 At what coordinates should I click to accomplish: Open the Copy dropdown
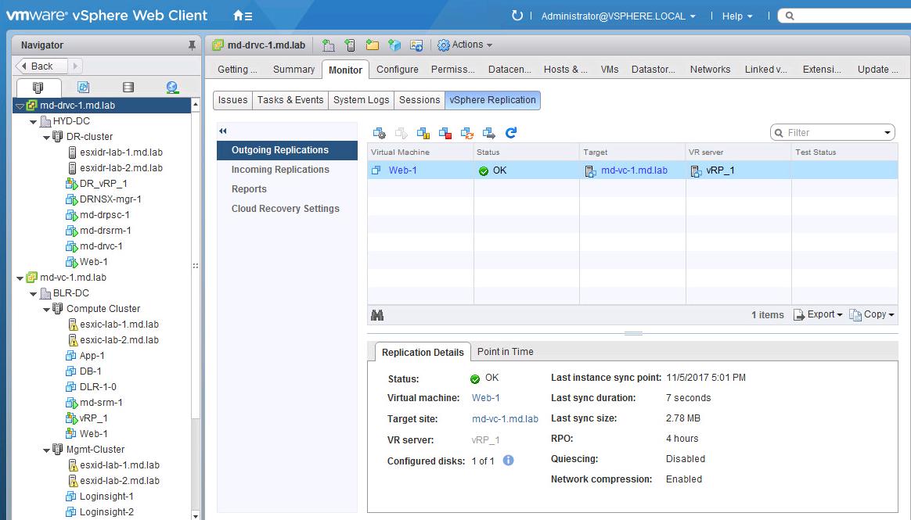(872, 314)
